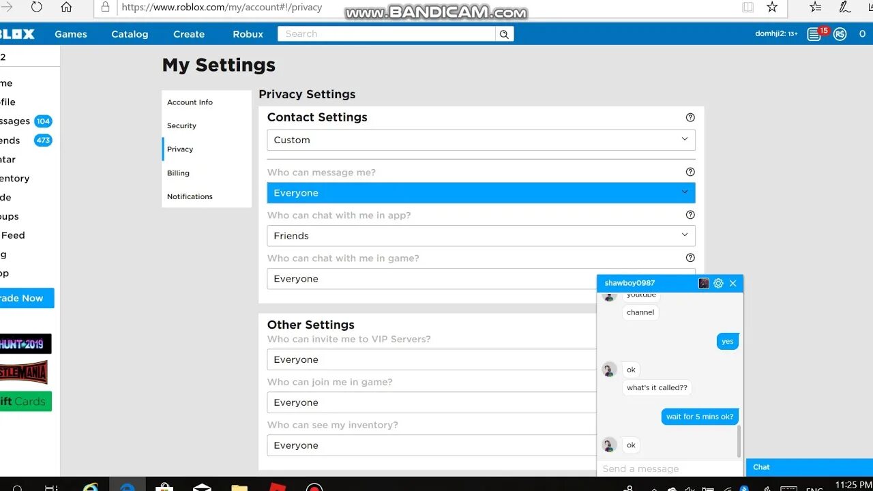Image resolution: width=873 pixels, height=491 pixels.
Task: Open help for Contact Settings
Action: (x=690, y=117)
